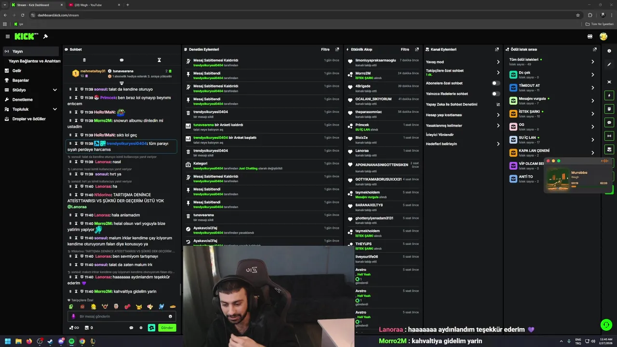
Task: Click the Chrome icon in Windows taskbar
Action: 82,341
